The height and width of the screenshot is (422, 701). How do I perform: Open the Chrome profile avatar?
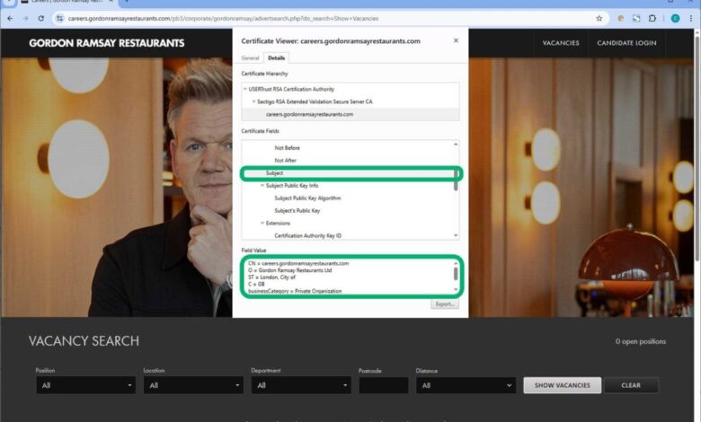(676, 18)
